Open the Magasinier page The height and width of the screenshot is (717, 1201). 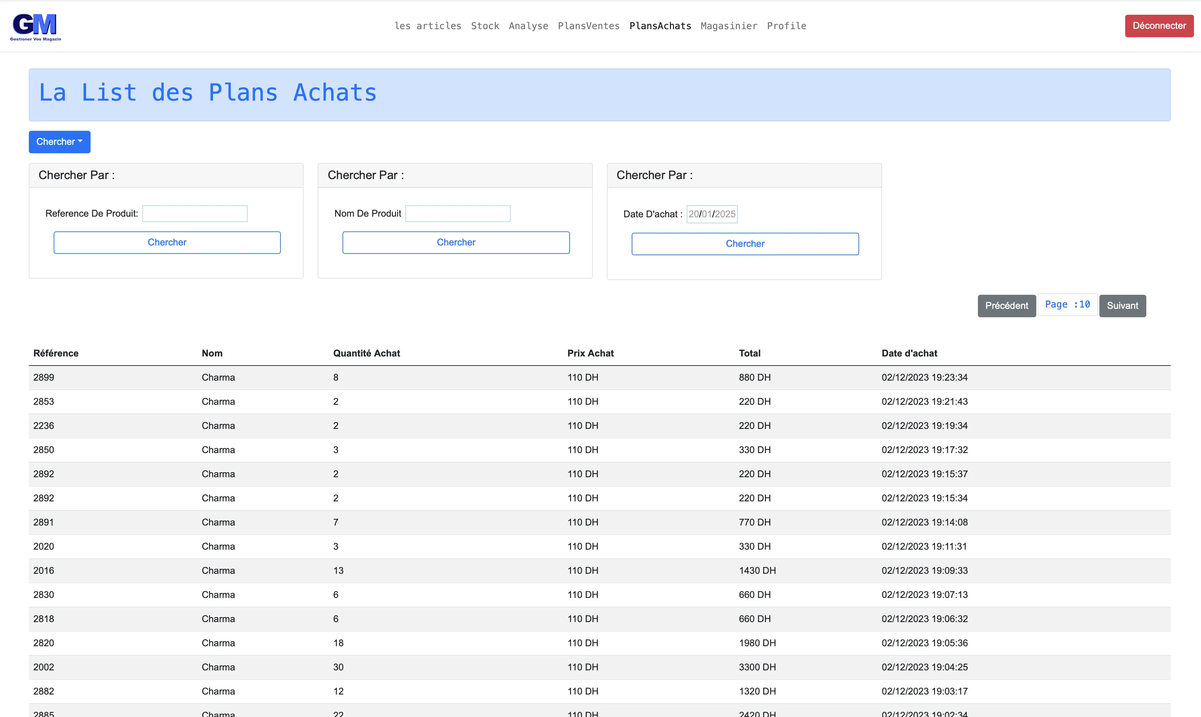tap(729, 26)
